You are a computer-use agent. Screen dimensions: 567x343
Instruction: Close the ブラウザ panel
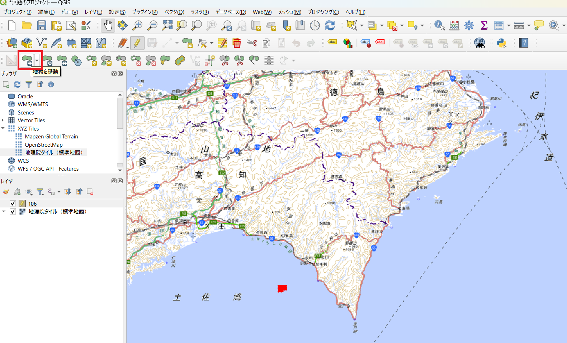(x=120, y=73)
